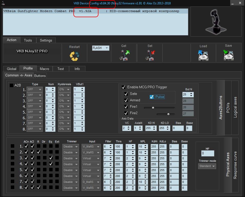Toggle the Ext checkbox for axis 5

click(57, 170)
